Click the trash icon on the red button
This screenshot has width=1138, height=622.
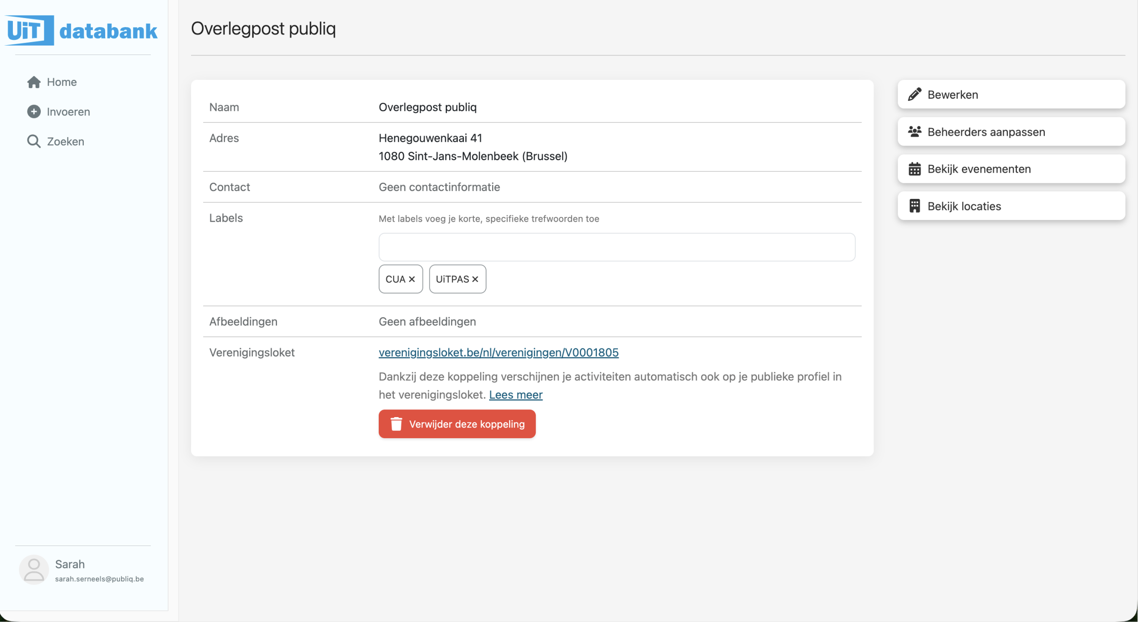[x=396, y=424]
